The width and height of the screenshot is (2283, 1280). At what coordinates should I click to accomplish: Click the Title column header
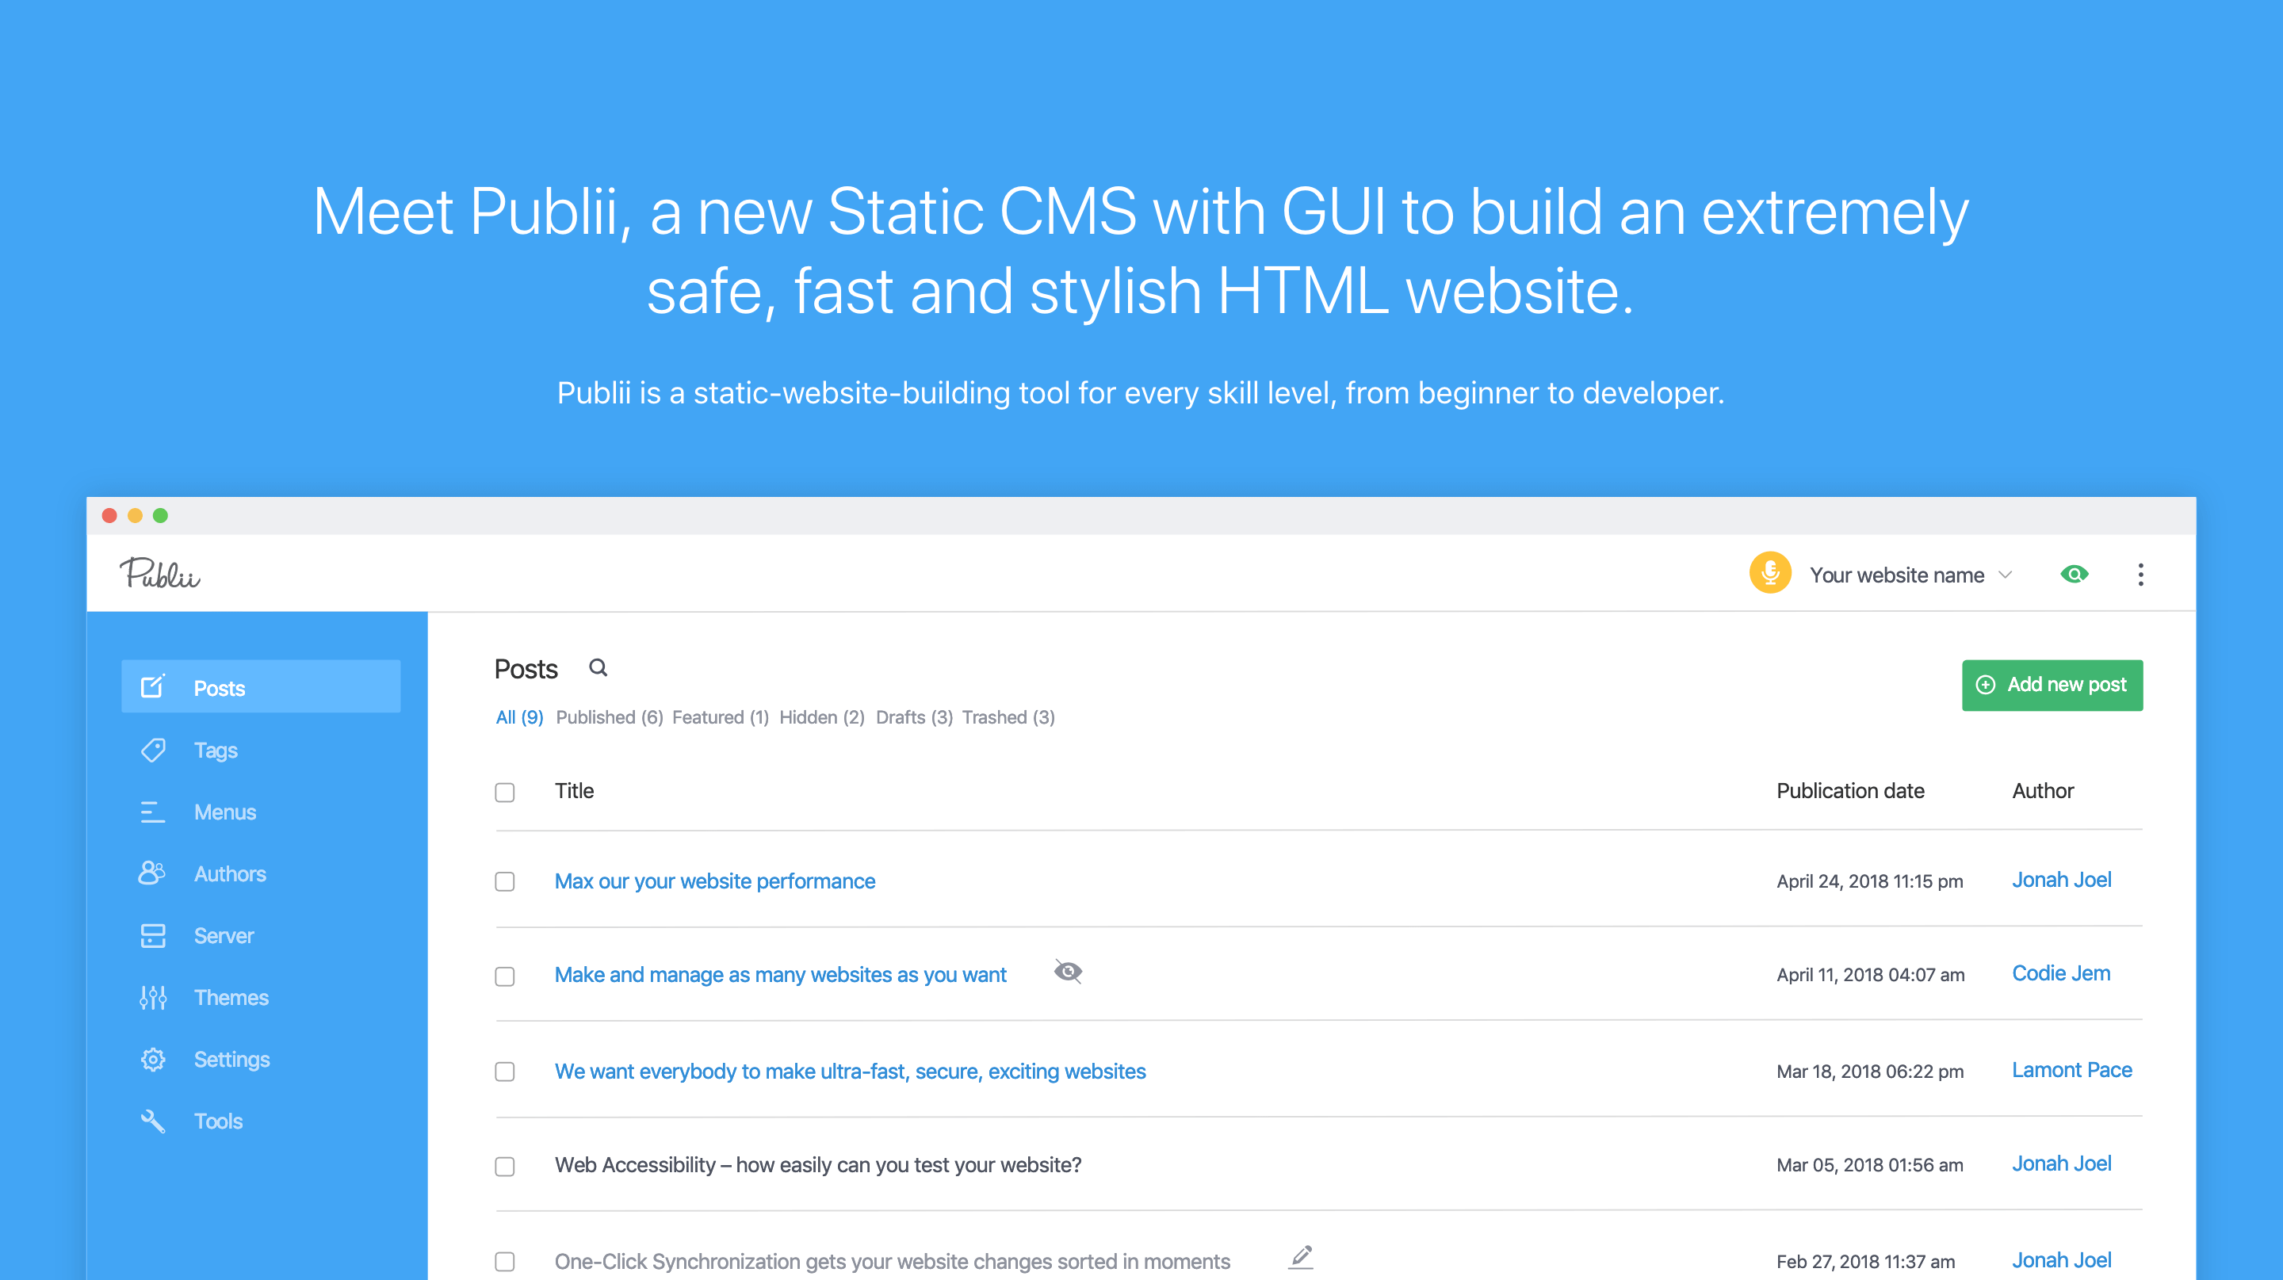point(574,790)
